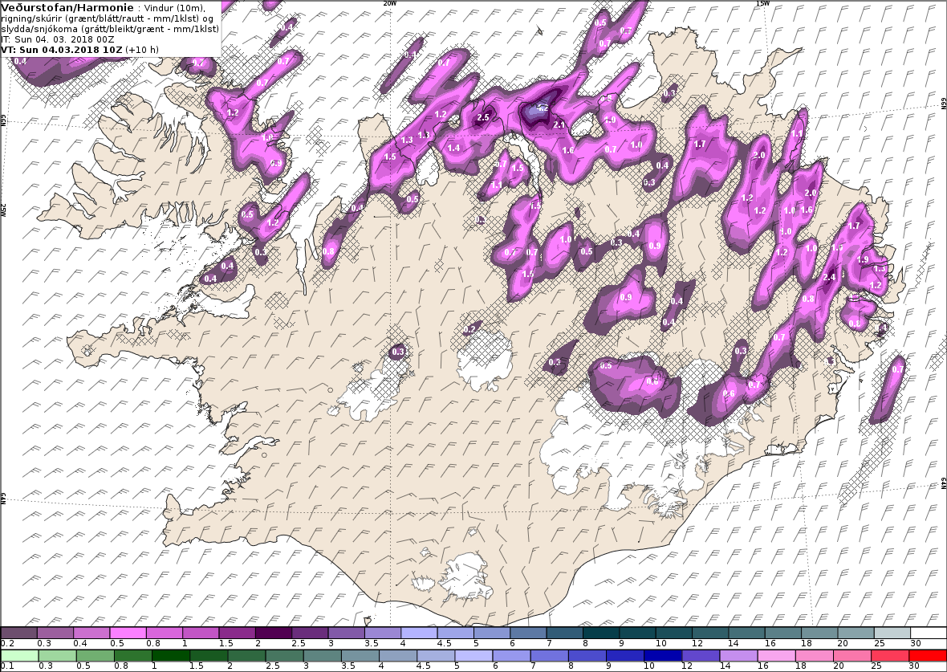
Task: Click the '0.2' value near the central glacier
Action: coord(469,329)
